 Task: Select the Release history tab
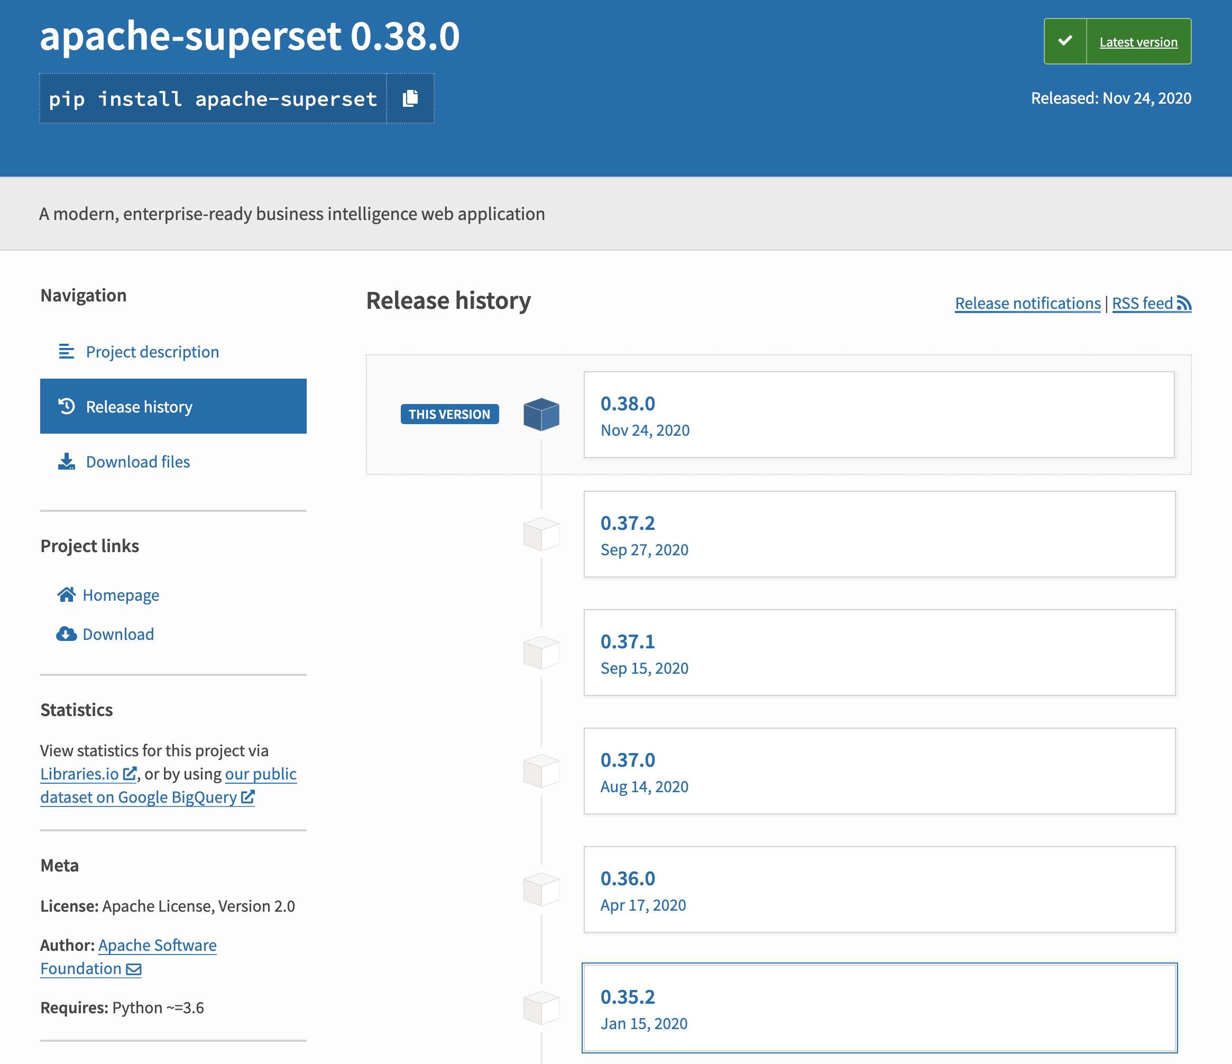(173, 406)
